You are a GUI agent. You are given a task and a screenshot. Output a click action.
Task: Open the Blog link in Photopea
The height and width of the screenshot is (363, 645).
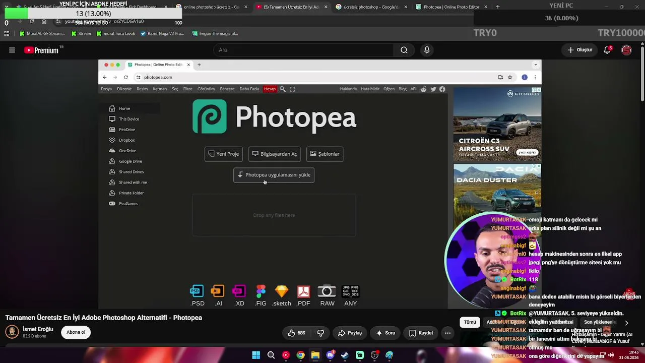(403, 89)
